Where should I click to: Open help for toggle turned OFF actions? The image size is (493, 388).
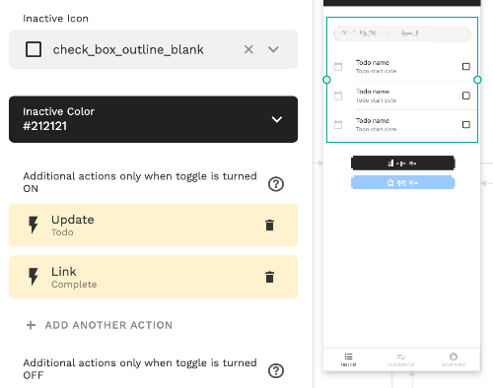276,371
